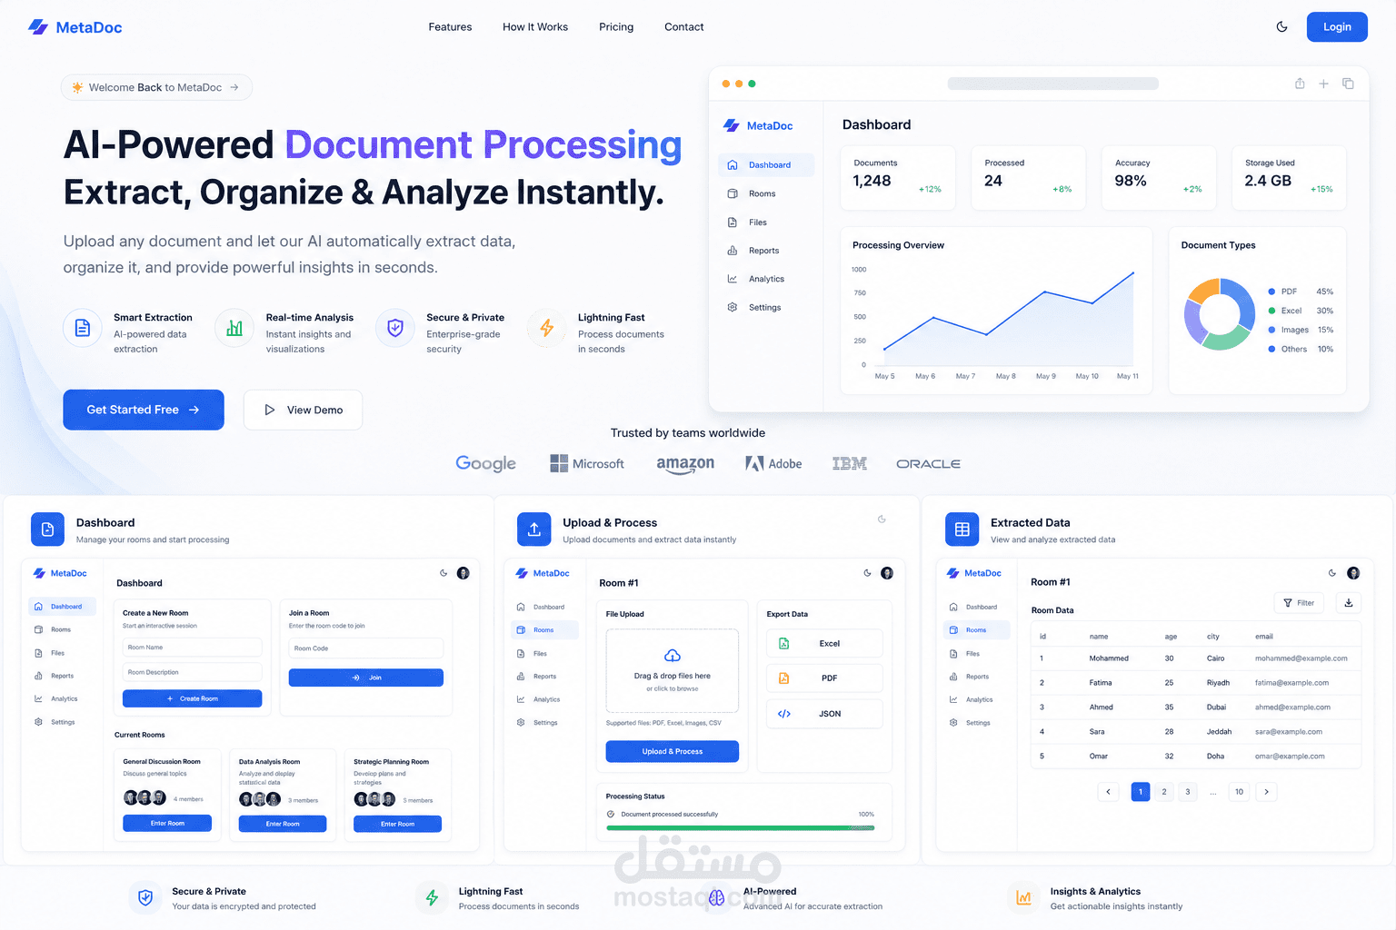Click the hero Secure & Private shield icon

(x=395, y=328)
